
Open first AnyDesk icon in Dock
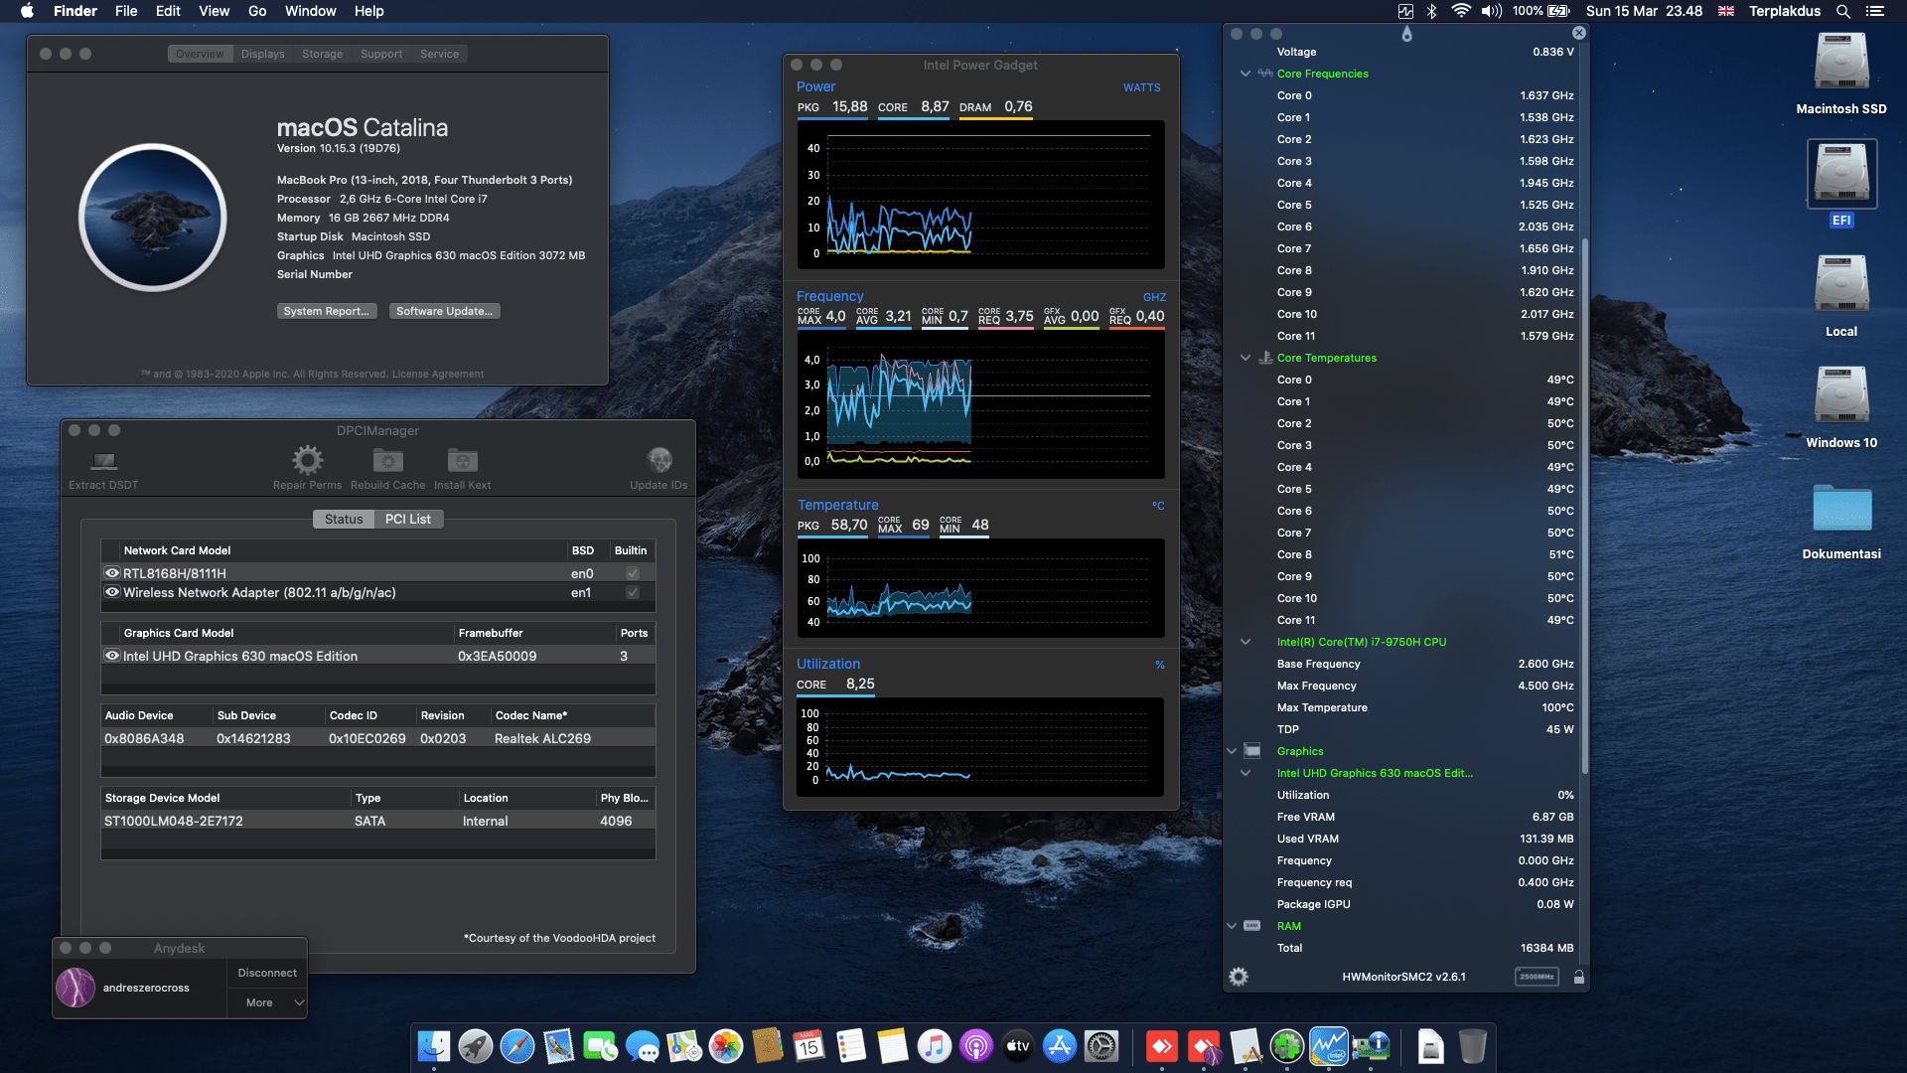click(x=1162, y=1046)
